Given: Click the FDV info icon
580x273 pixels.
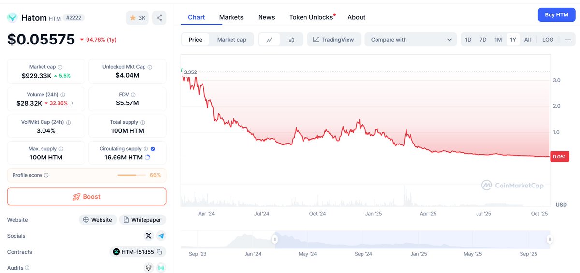Looking at the screenshot, I should pyautogui.click(x=133, y=95).
